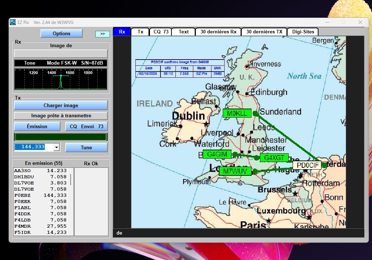Select the CQ 73 tab
Image resolution: width=372 pixels, height=260 pixels.
coord(161,32)
